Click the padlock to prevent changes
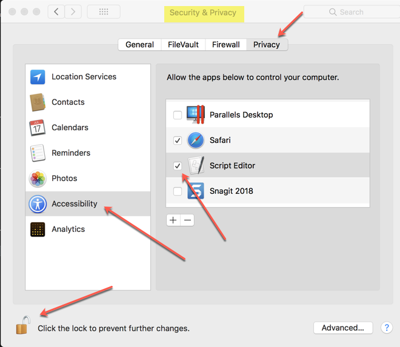Screen dimensions: 400x347 pyautogui.click(x=23, y=325)
